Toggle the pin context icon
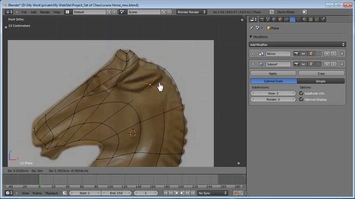Image resolution: width=355 pixels, height=199 pixels. [x=251, y=28]
